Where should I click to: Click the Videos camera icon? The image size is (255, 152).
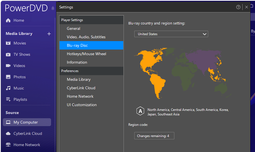coord(8,66)
